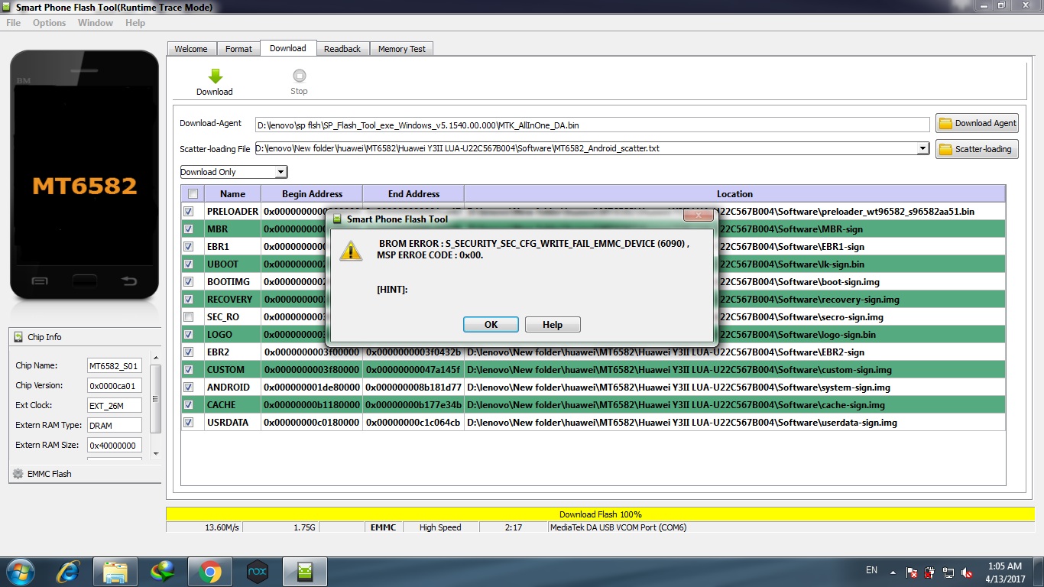Open Internet Download Manager taskbar icon
Image resolution: width=1044 pixels, height=587 pixels.
pos(162,571)
